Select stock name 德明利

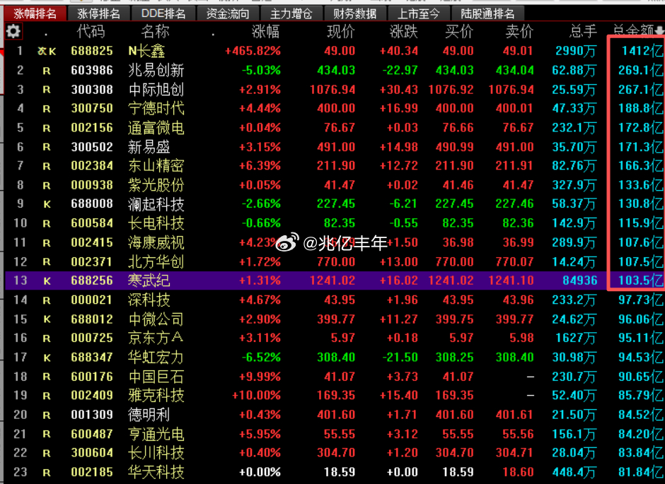tap(149, 415)
